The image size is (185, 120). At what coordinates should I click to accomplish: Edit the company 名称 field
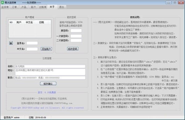click(50, 66)
